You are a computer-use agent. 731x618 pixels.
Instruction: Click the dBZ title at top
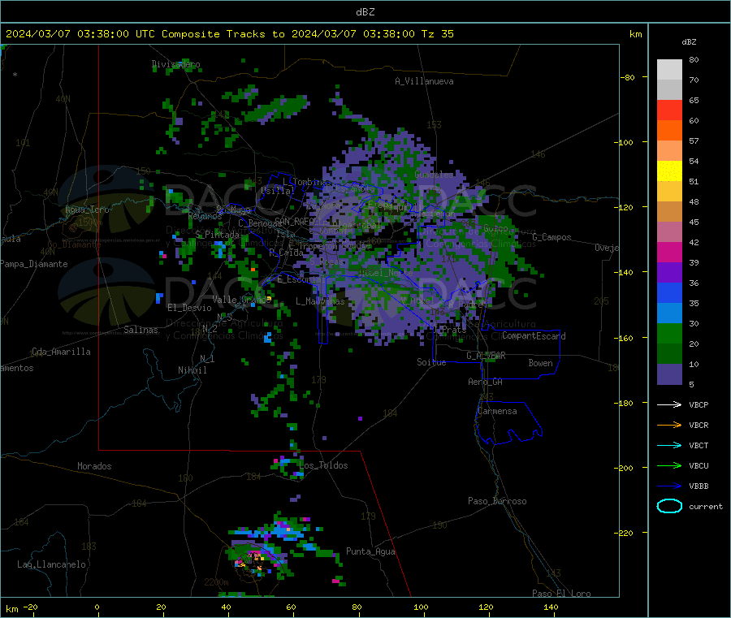[365, 12]
